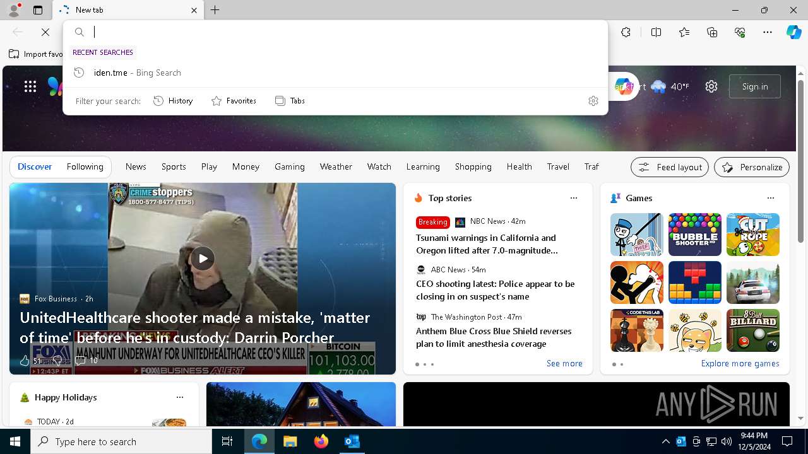The width and height of the screenshot is (808, 454).
Task: Launch Bubble Shooter HD game
Action: [x=695, y=235]
